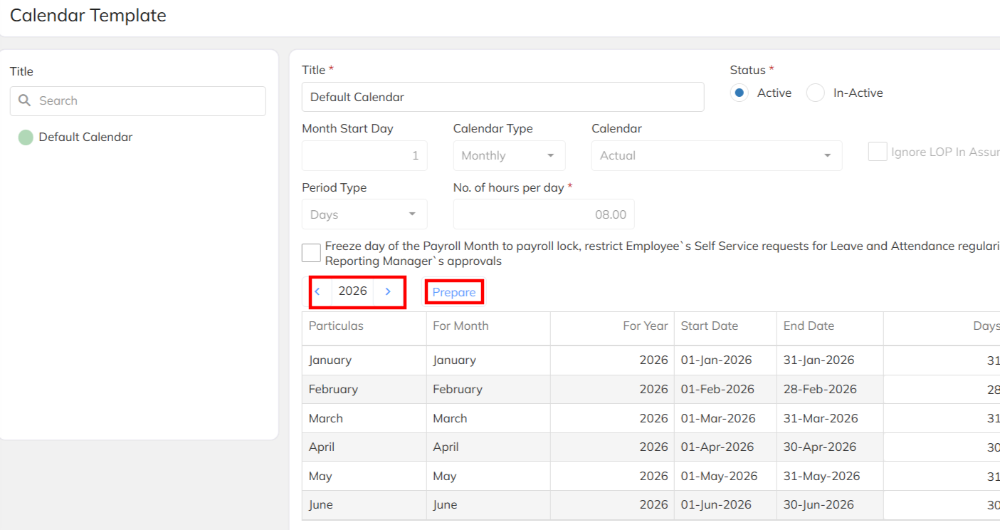Click the Prepare link
The image size is (1000, 530).
click(454, 292)
